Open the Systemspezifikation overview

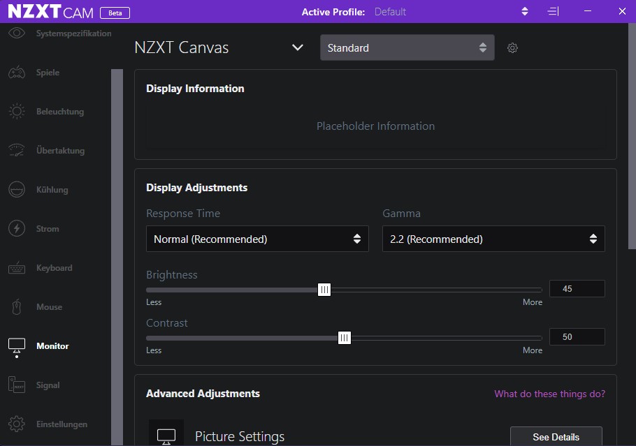click(x=15, y=33)
